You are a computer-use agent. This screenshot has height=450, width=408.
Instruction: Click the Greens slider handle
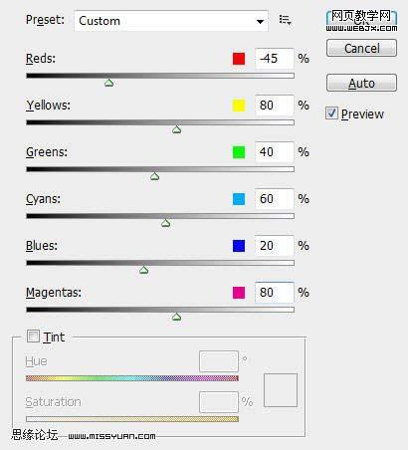pyautogui.click(x=154, y=176)
